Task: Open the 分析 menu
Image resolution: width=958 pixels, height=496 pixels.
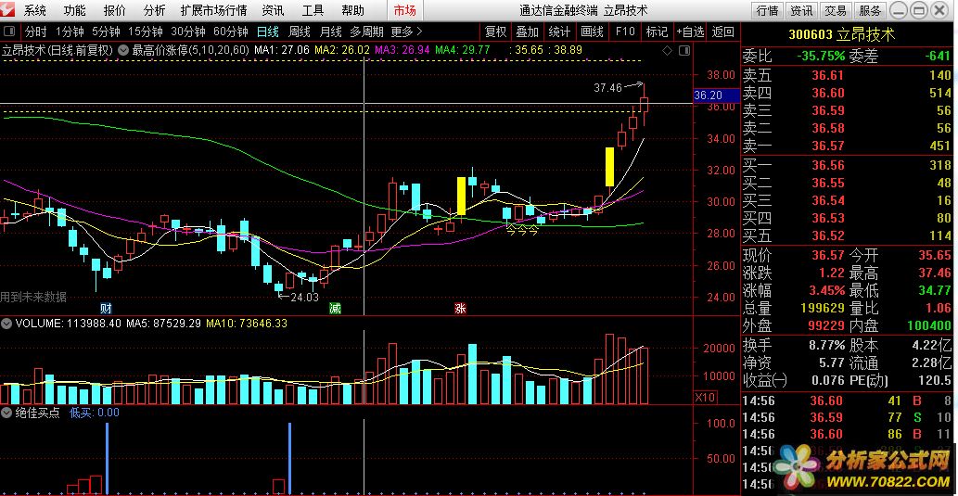Action: 155,10
